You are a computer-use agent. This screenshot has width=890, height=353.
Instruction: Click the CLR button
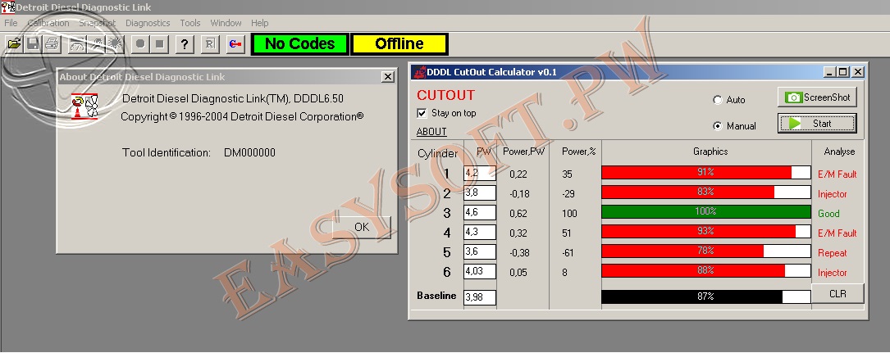(x=838, y=294)
